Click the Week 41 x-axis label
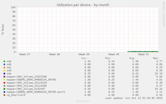Image resolution: width=166 pixels, height=104 pixels. tap(143, 54)
